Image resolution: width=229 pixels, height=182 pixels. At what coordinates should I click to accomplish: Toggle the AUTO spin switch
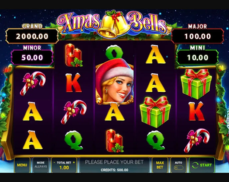(x=178, y=168)
